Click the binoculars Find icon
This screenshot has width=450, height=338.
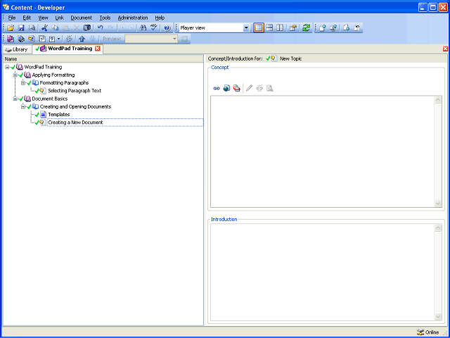[143, 28]
